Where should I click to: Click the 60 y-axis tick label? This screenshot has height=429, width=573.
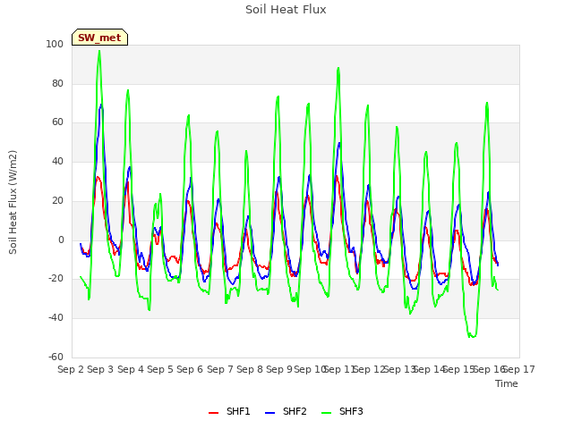pyautogui.click(x=57, y=122)
